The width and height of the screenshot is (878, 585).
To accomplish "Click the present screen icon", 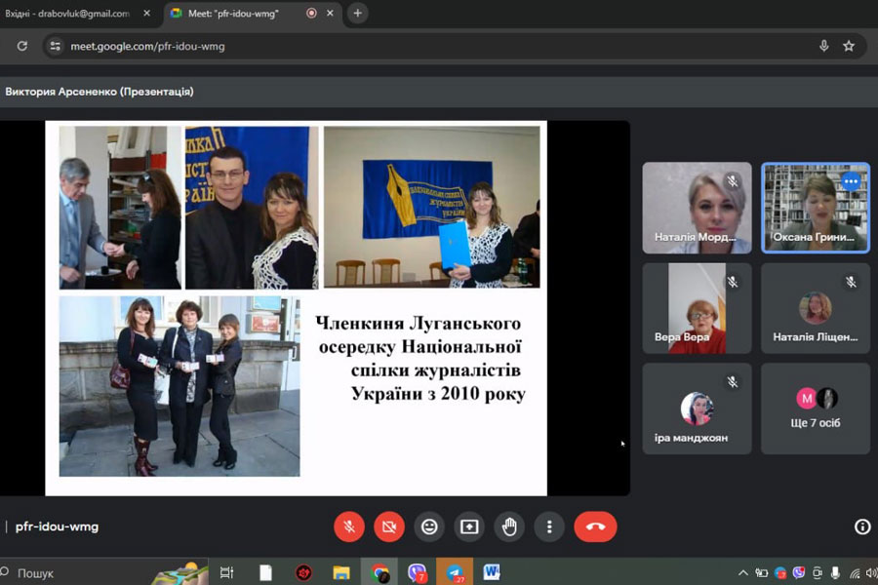I will click(469, 526).
